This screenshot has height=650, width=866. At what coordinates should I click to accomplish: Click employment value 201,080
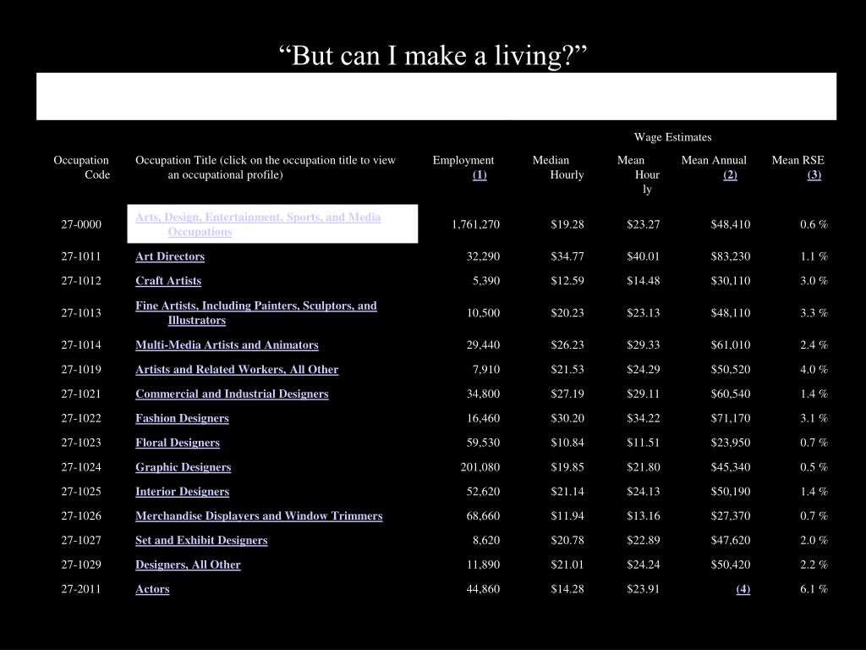(x=480, y=467)
